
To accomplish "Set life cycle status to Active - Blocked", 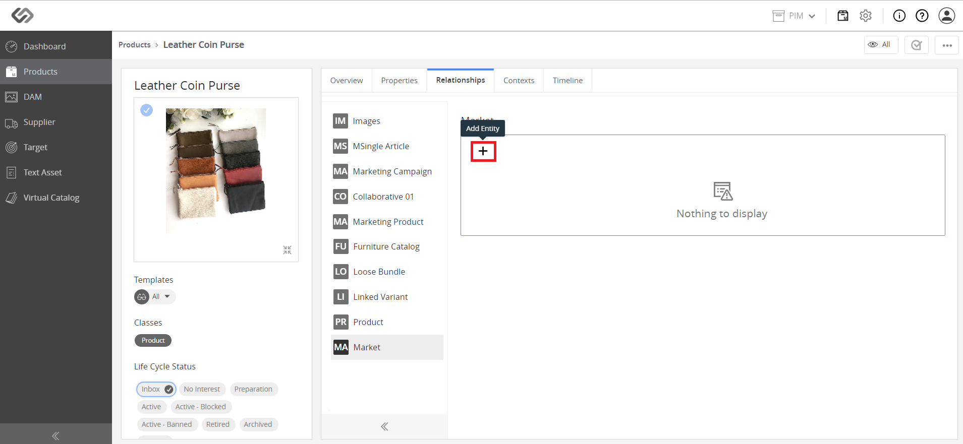I will click(x=201, y=407).
